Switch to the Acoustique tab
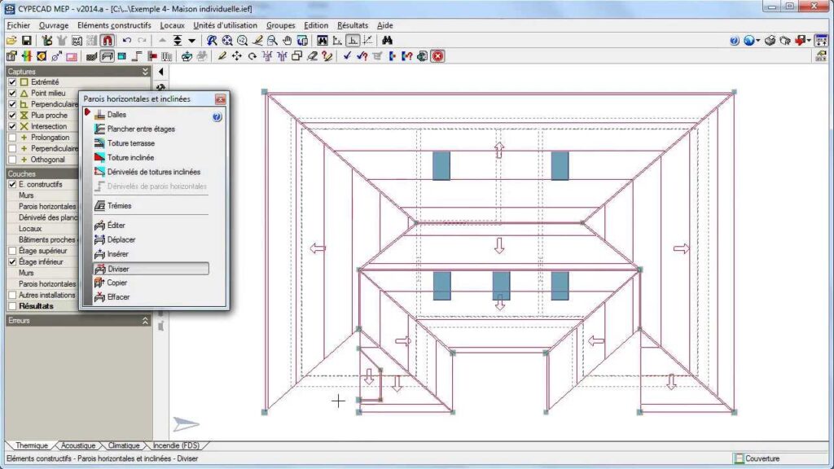This screenshot has width=834, height=469. click(x=78, y=446)
